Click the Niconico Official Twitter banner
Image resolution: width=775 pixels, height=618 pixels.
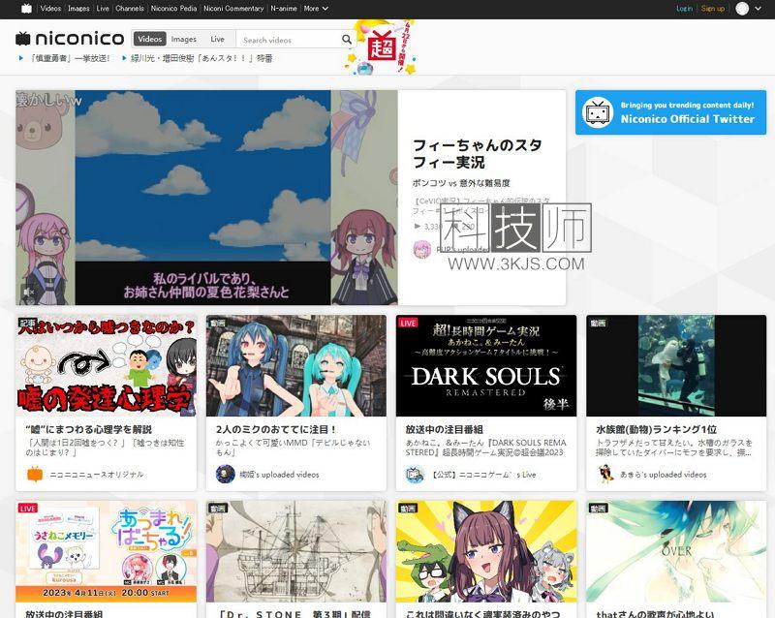click(670, 112)
